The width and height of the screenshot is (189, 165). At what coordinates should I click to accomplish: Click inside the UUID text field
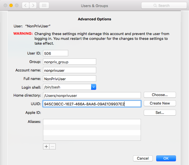pyautogui.click(x=92, y=104)
